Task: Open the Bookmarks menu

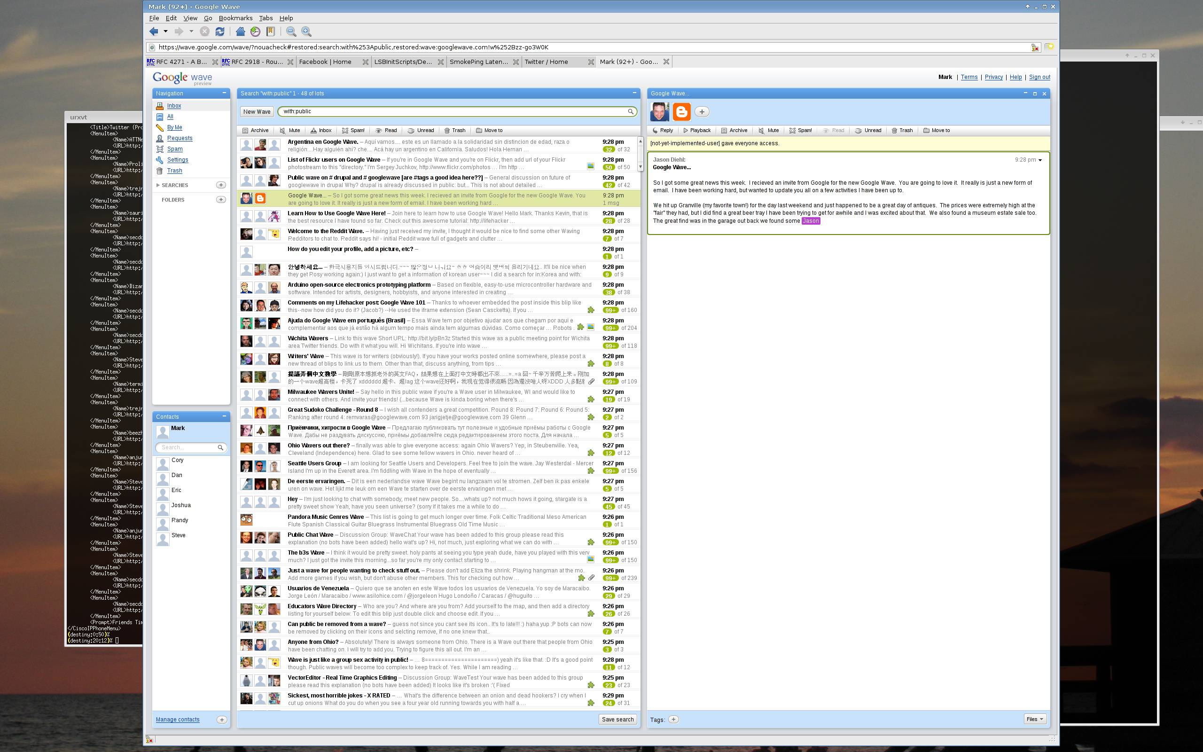Action: coord(235,18)
